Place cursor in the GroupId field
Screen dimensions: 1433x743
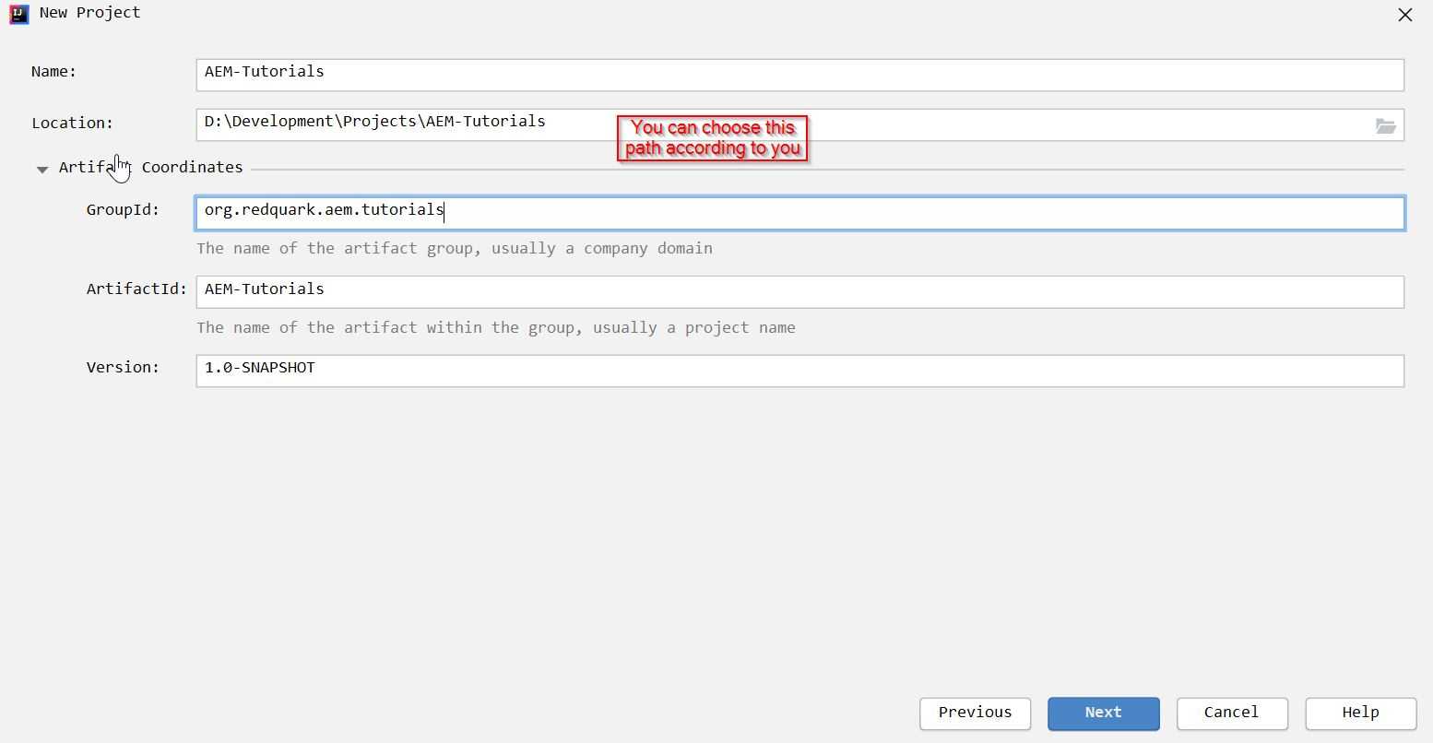click(x=645, y=212)
